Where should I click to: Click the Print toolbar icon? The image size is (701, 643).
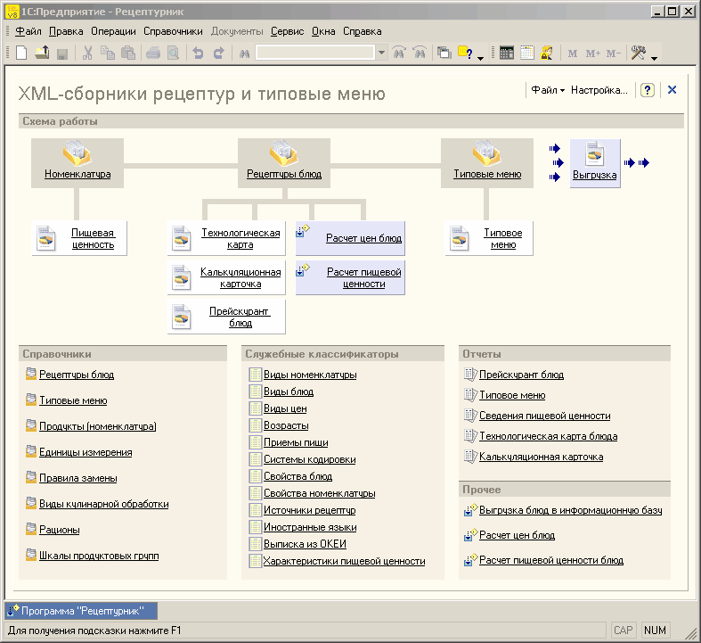point(153,54)
